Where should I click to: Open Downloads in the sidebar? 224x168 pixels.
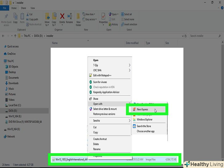click(12, 83)
